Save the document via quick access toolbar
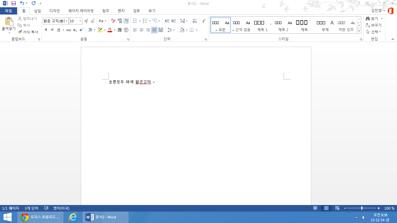Viewport: 397px width, 223px height. (13, 3)
